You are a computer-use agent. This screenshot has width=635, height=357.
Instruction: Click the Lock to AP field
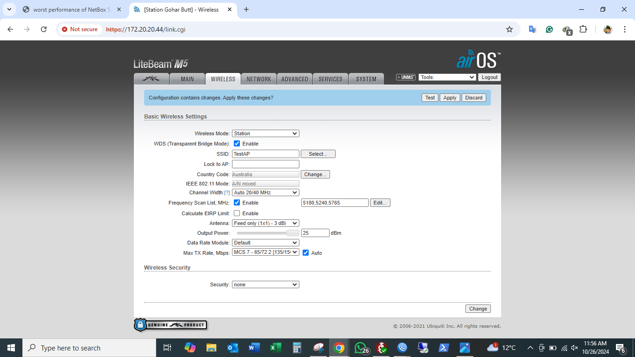coord(265,164)
